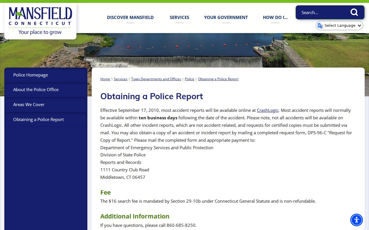This screenshot has width=369, height=230.
Task: Click the Home breadcrumb link
Action: [x=105, y=79]
